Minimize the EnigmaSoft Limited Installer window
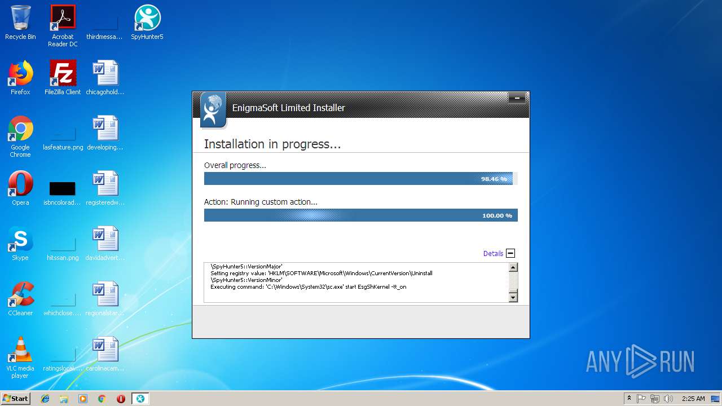The width and height of the screenshot is (722, 406). 517,98
